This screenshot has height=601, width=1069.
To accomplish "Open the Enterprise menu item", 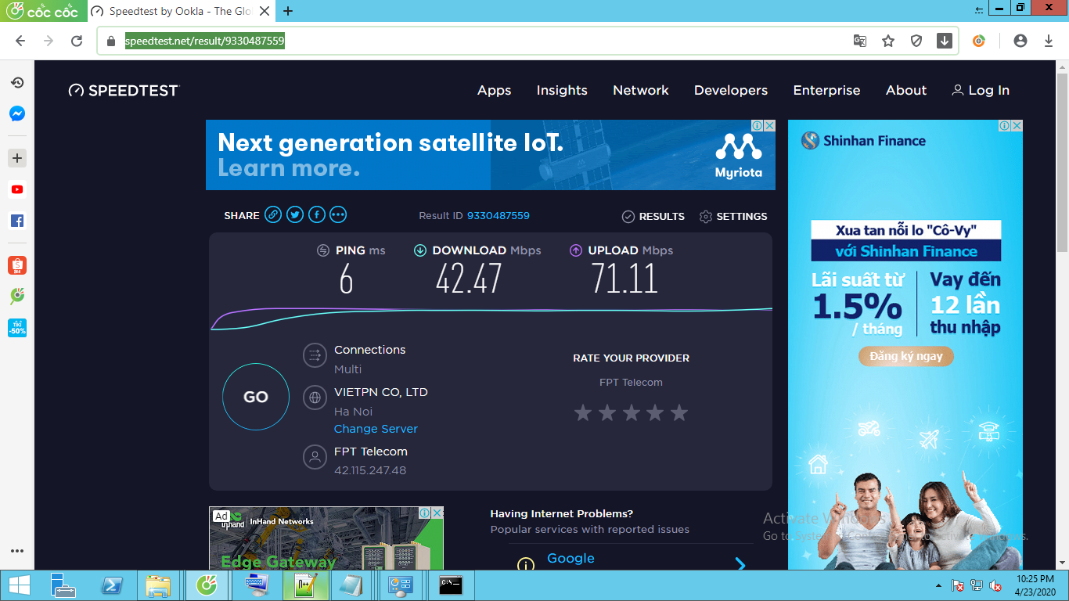I will click(x=826, y=91).
